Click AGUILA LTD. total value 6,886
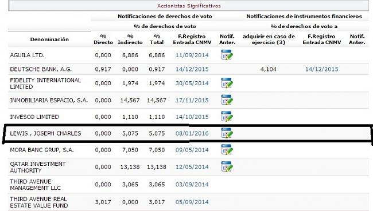The width and height of the screenshot is (373, 211). point(157,55)
